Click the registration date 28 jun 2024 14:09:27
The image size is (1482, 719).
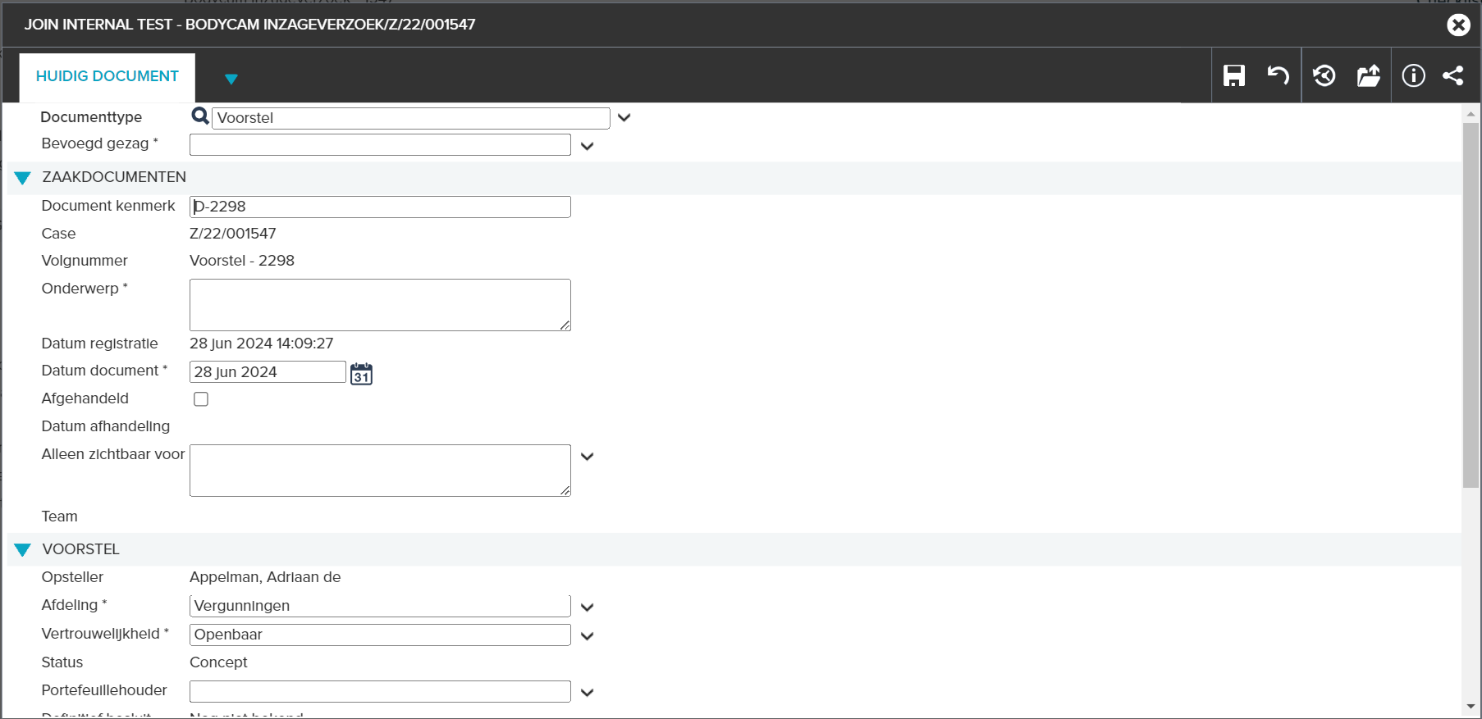[262, 344]
